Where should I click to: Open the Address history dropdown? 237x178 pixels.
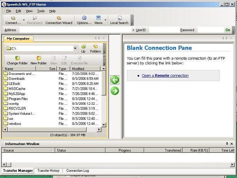tap(133, 30)
